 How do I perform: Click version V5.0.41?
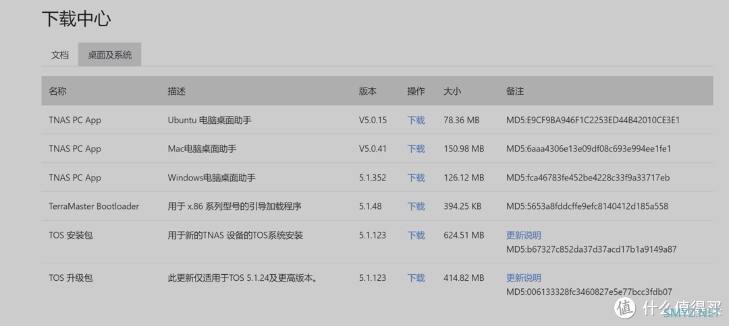(x=373, y=149)
